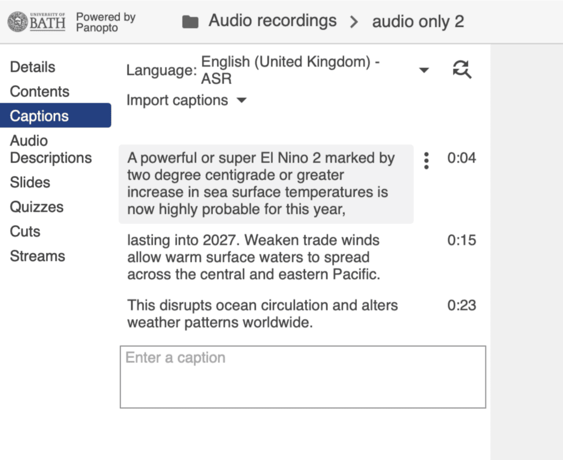
Task: Click the University of Bath logo
Action: point(37,22)
